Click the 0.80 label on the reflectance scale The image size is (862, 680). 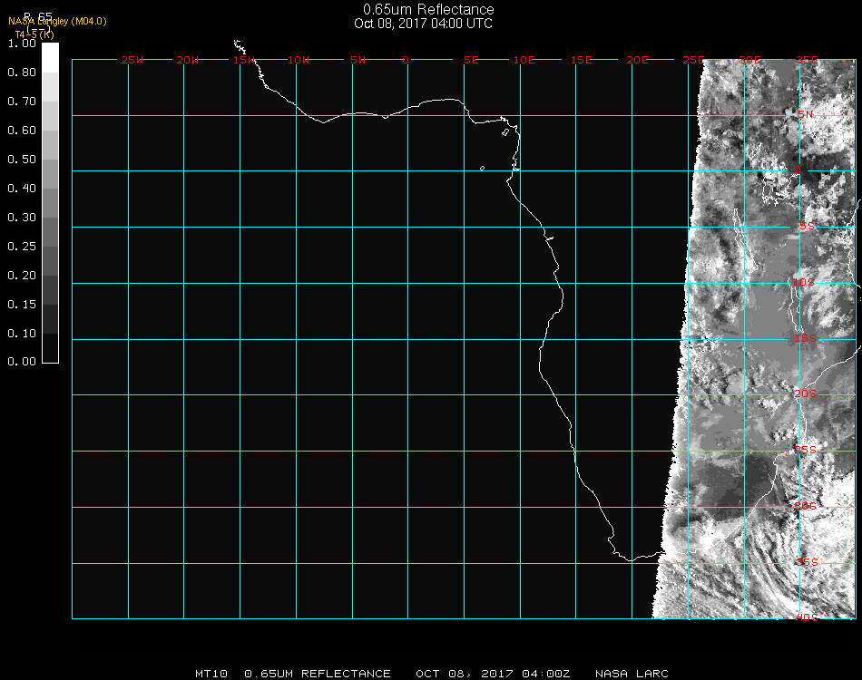pos(21,73)
